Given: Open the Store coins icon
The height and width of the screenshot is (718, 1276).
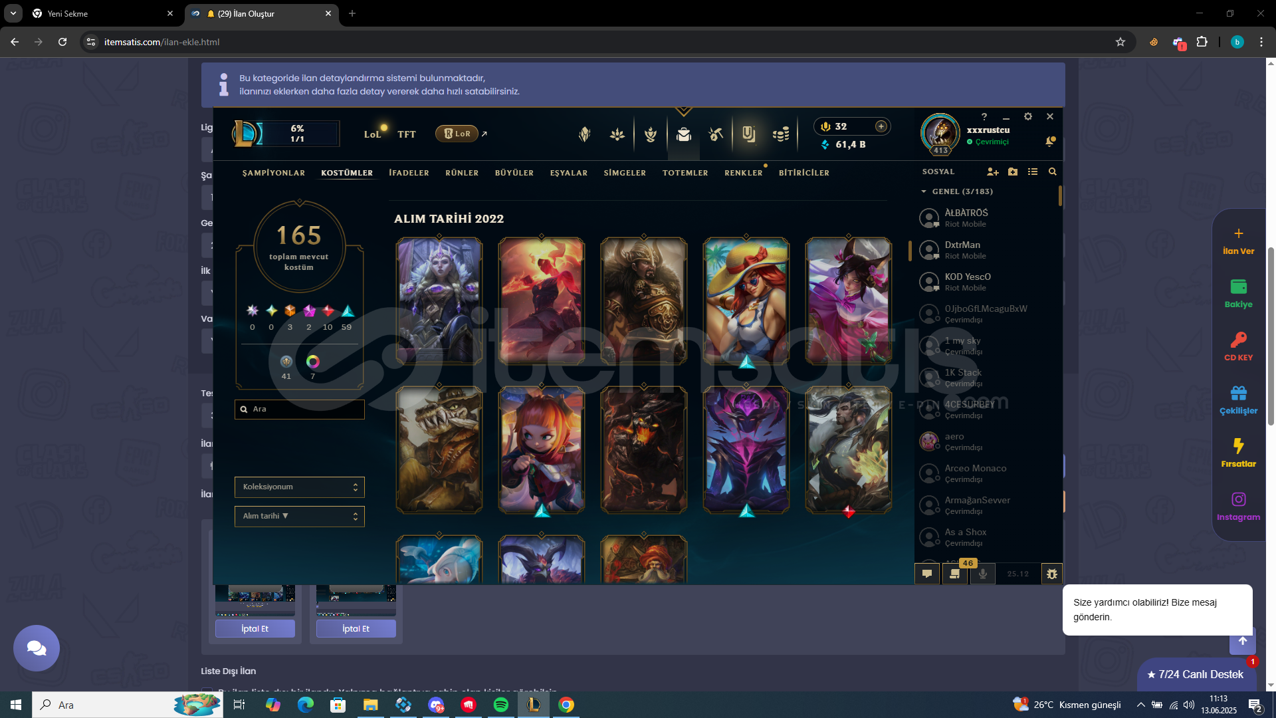Looking at the screenshot, I should (x=781, y=134).
